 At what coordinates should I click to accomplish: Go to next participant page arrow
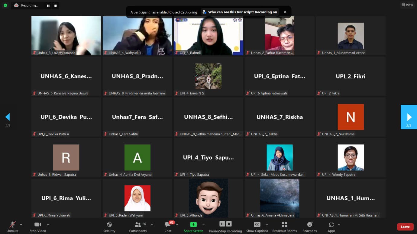click(x=409, y=117)
